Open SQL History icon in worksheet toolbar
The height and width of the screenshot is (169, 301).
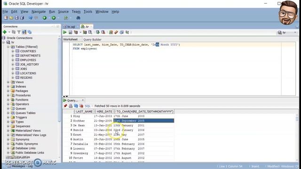pos(121,32)
